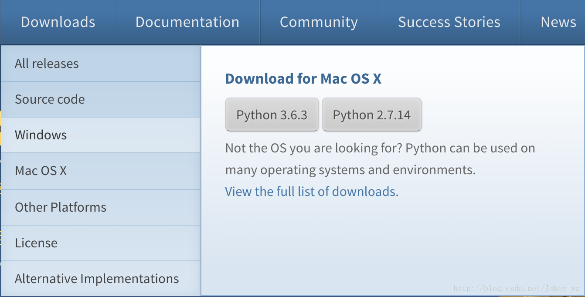The image size is (585, 297).
Task: Go to the News section
Action: (559, 22)
